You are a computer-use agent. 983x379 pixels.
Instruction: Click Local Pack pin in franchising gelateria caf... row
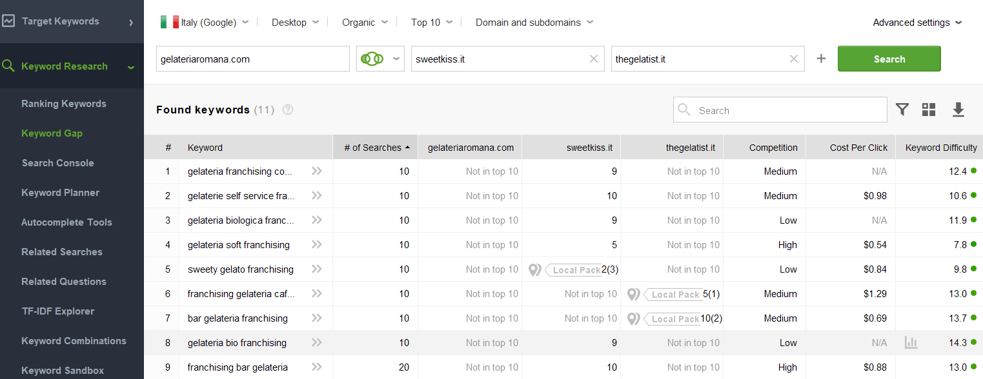pyautogui.click(x=634, y=295)
